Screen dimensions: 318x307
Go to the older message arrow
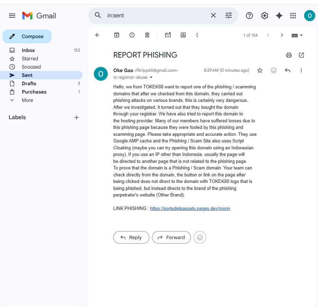tap(282, 35)
